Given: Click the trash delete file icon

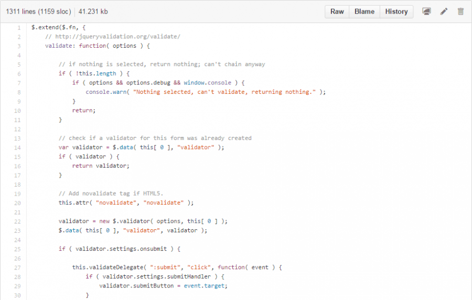Looking at the screenshot, I should pyautogui.click(x=460, y=12).
